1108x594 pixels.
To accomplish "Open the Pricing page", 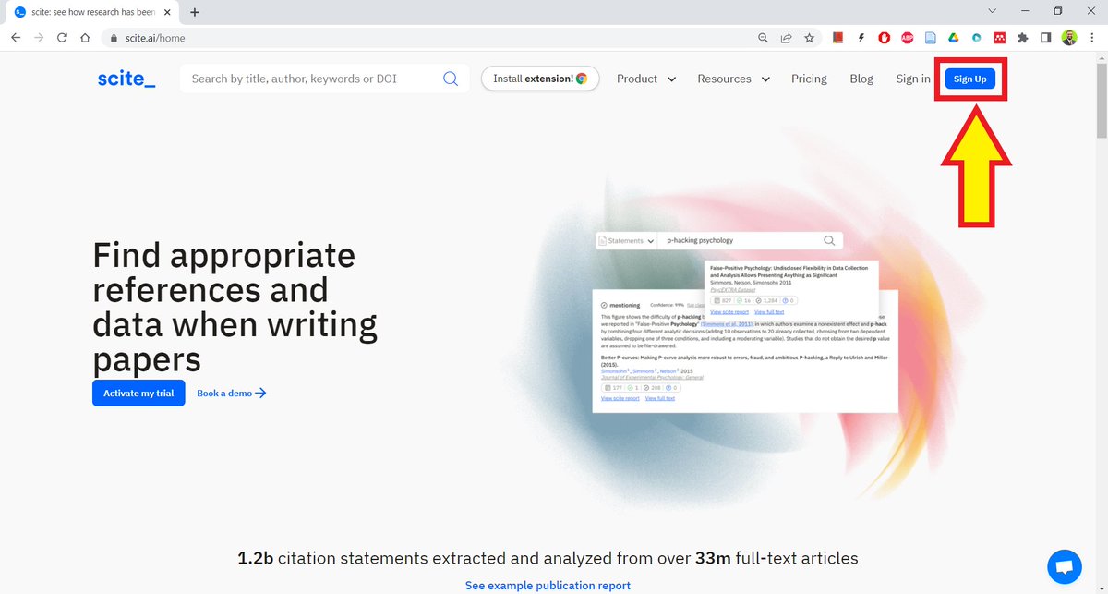I will 809,79.
